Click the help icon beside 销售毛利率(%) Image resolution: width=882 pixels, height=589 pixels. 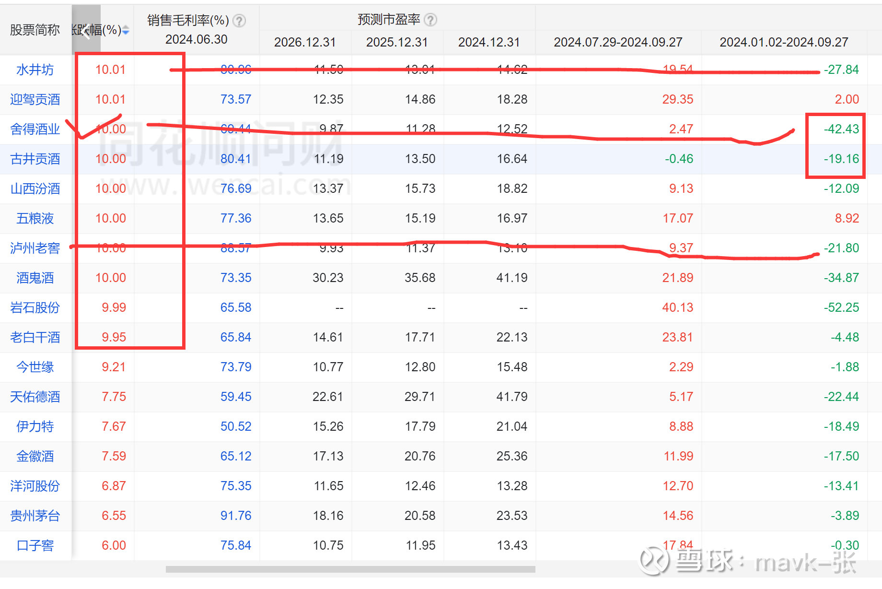click(239, 21)
